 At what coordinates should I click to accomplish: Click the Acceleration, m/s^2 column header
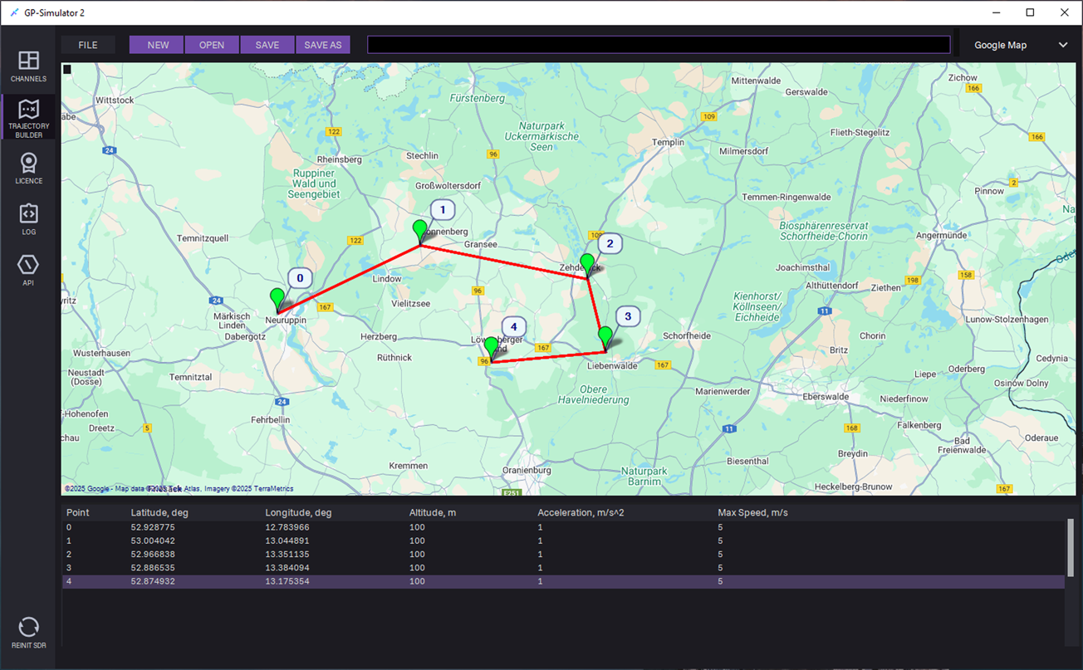(581, 513)
